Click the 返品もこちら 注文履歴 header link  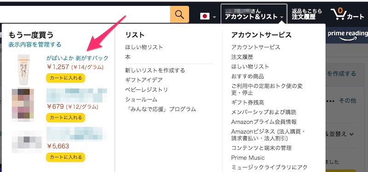[x=307, y=14]
